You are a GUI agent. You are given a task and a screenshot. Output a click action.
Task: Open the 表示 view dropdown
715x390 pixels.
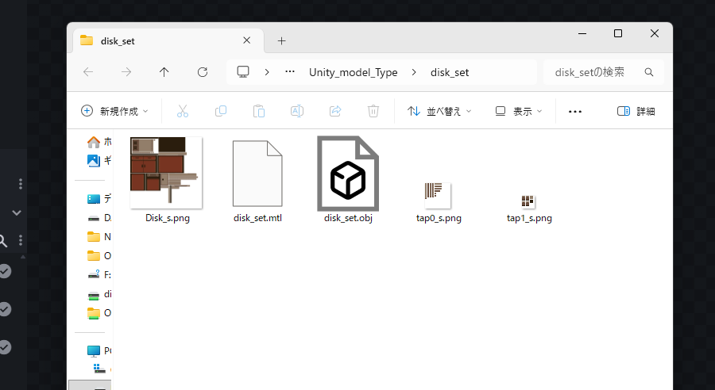pos(518,112)
